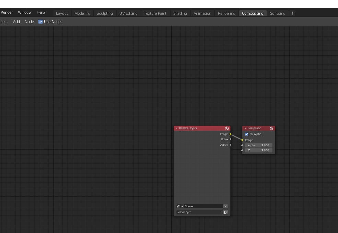
Task: Adjust the Z value field
Action: [x=258, y=150]
